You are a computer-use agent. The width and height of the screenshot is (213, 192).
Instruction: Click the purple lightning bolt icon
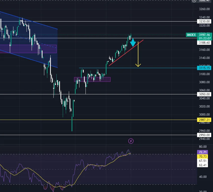(x=131, y=141)
